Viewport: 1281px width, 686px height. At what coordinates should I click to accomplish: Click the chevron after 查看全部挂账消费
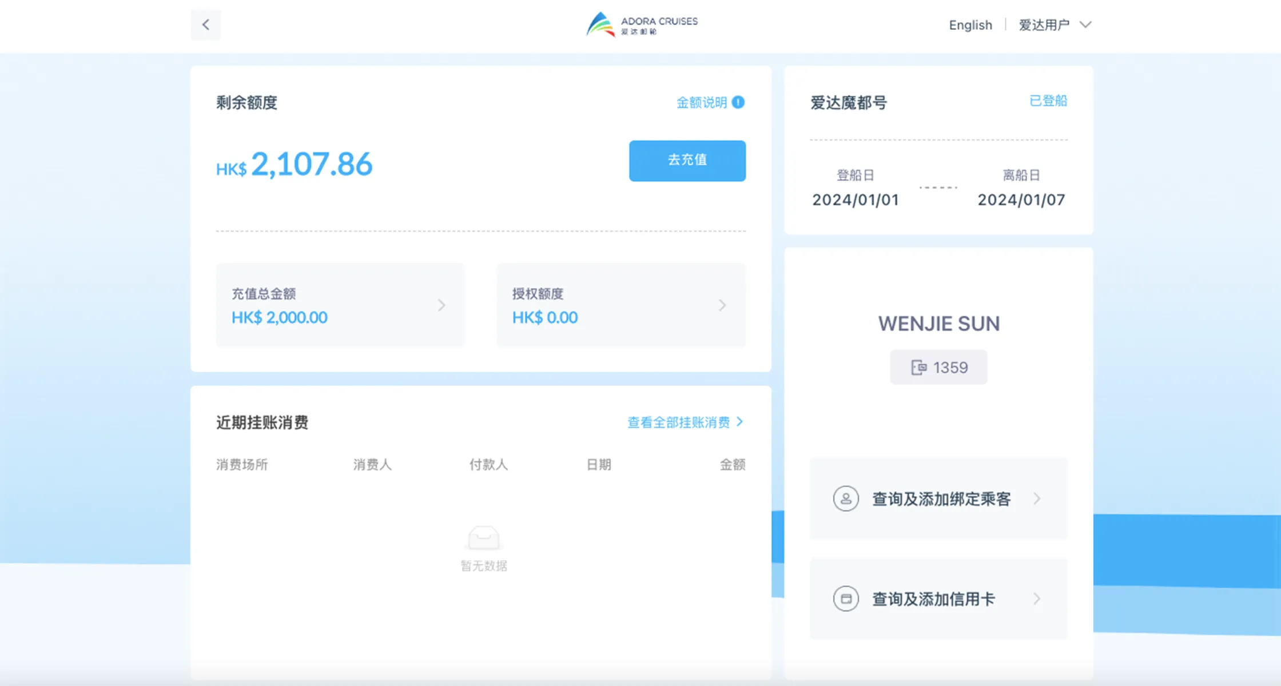740,422
